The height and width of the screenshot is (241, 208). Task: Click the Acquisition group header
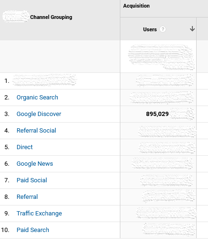(136, 6)
